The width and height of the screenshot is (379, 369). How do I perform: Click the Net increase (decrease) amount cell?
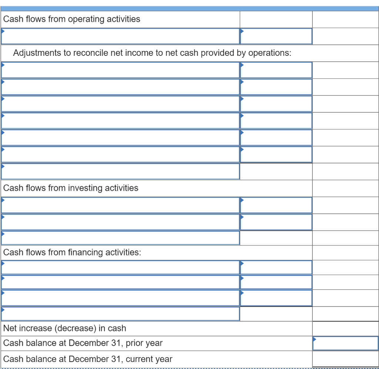coord(346,328)
